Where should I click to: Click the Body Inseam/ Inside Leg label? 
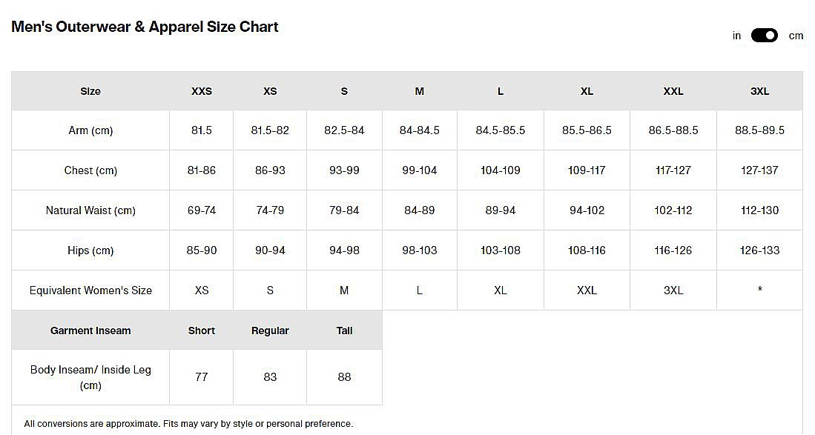(x=90, y=377)
